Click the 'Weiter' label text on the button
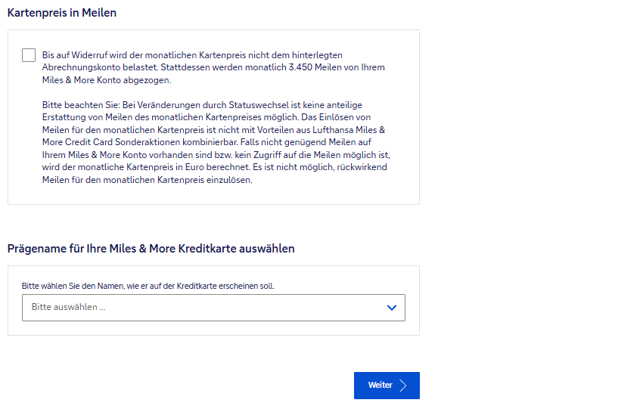This screenshot has height=406, width=643. point(380,386)
